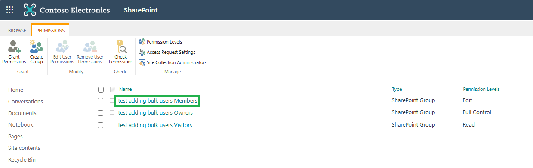Click the Permission Levels ribbon icon
The image size is (533, 168).
[x=142, y=41]
